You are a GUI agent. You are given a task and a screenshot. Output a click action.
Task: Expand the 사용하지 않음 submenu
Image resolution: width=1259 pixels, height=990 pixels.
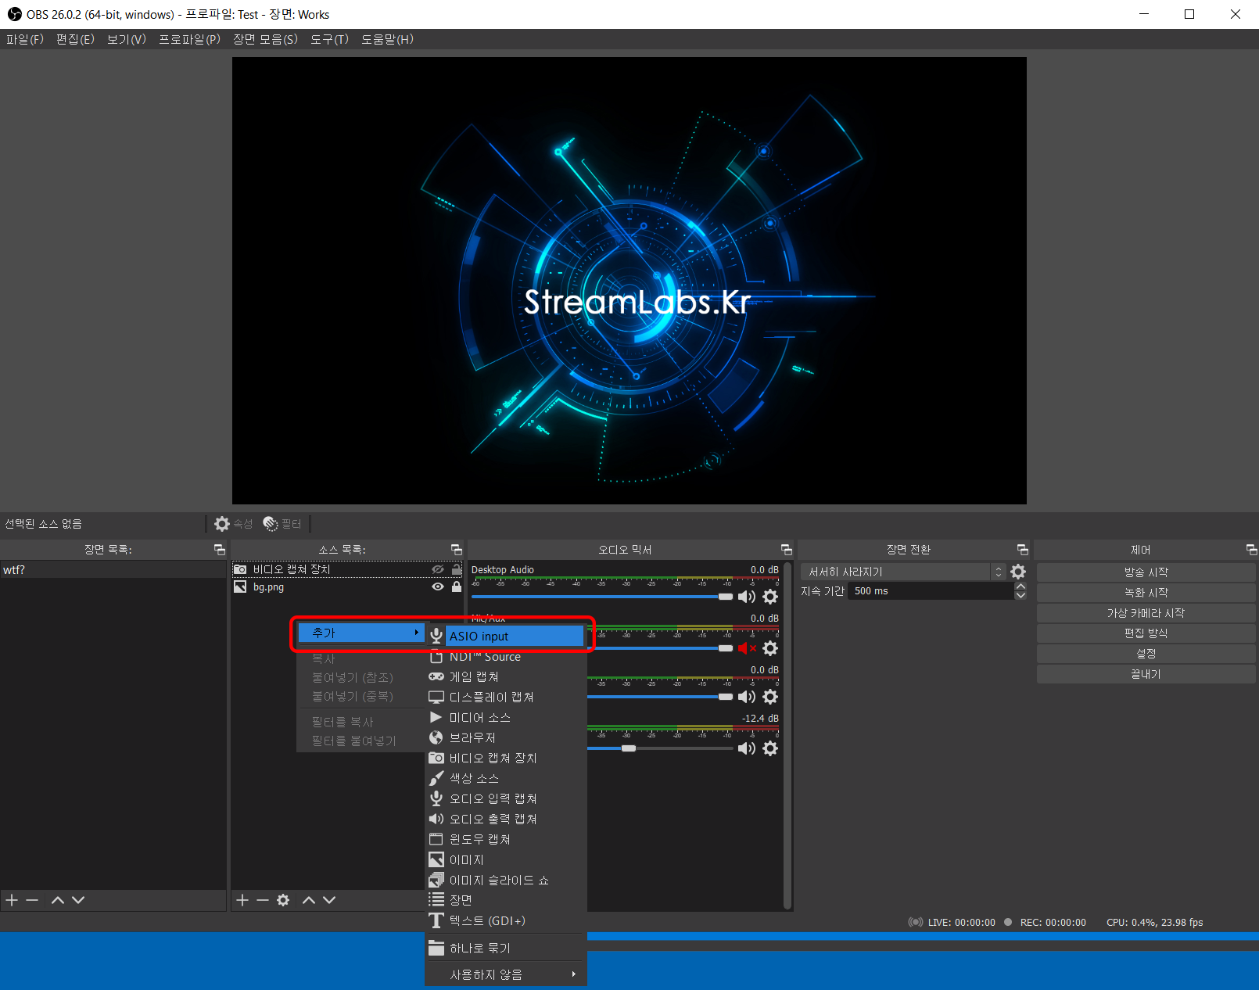click(x=506, y=974)
